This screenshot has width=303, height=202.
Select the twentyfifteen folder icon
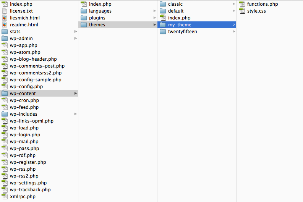pos(163,31)
